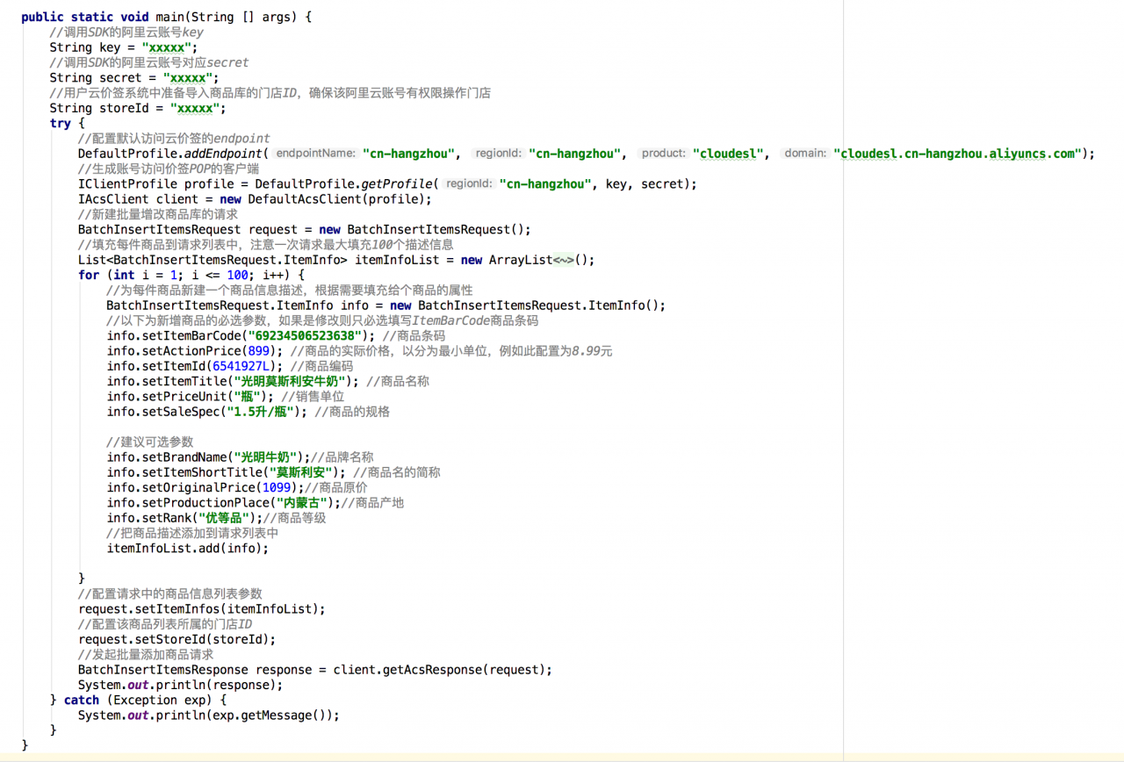Click the setItemId method

[x=174, y=366]
